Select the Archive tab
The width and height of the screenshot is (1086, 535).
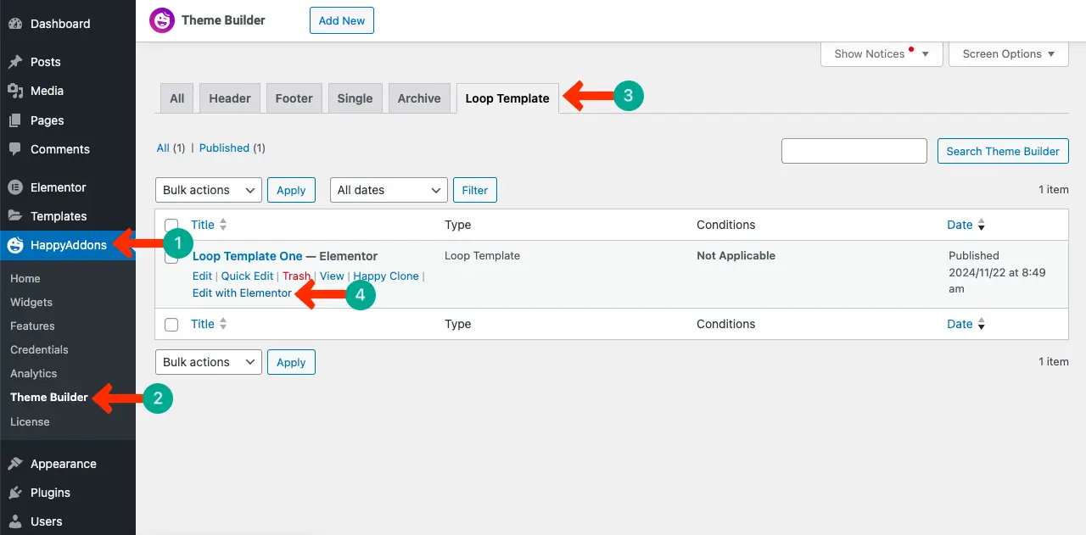point(419,98)
